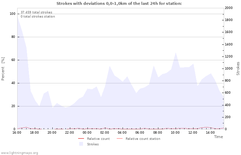
Task: Click the www.lightningmaps.org watermark link
Action: [x=20, y=153]
